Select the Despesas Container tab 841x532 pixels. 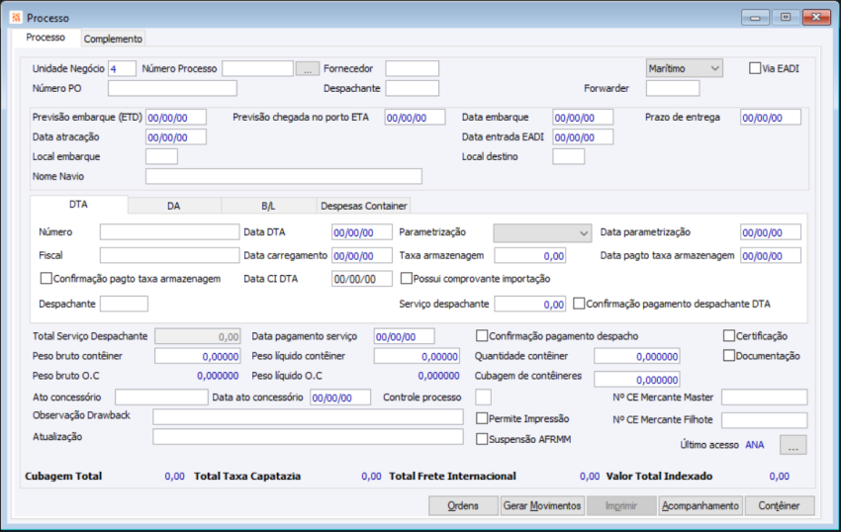pyautogui.click(x=363, y=206)
